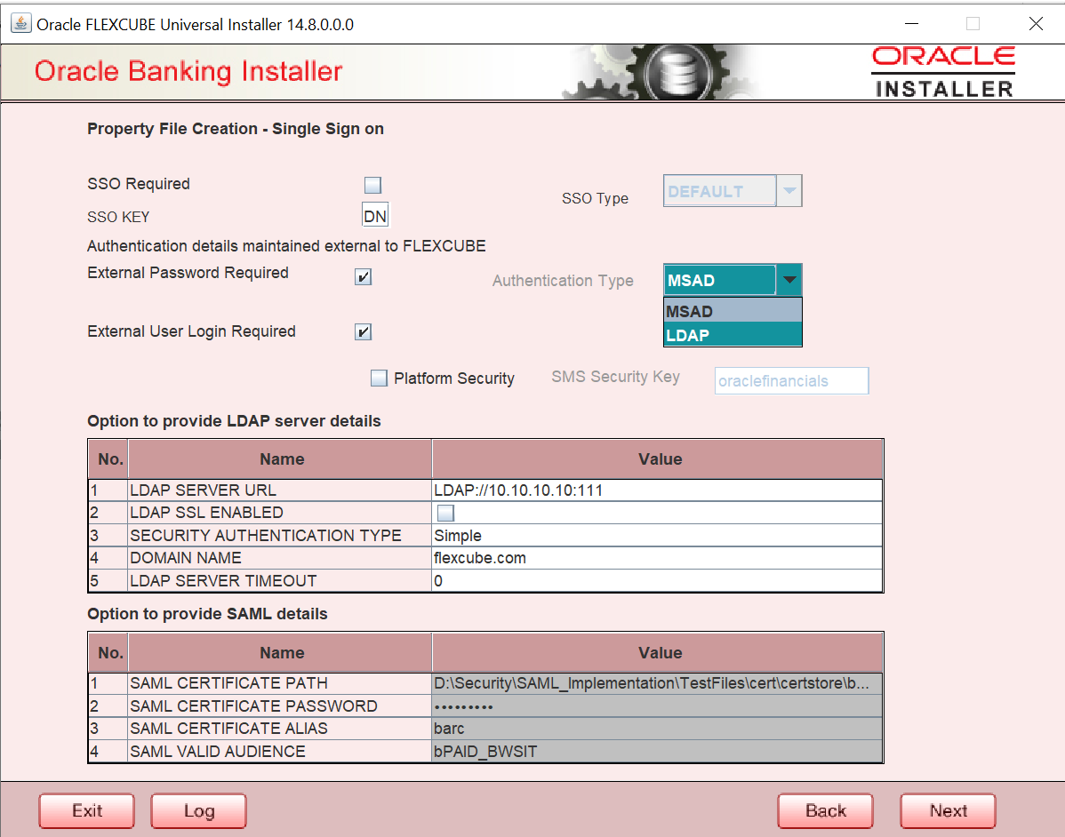Edit the LDAP SERVER URL value cell
This screenshot has width=1065, height=837.
point(657,490)
